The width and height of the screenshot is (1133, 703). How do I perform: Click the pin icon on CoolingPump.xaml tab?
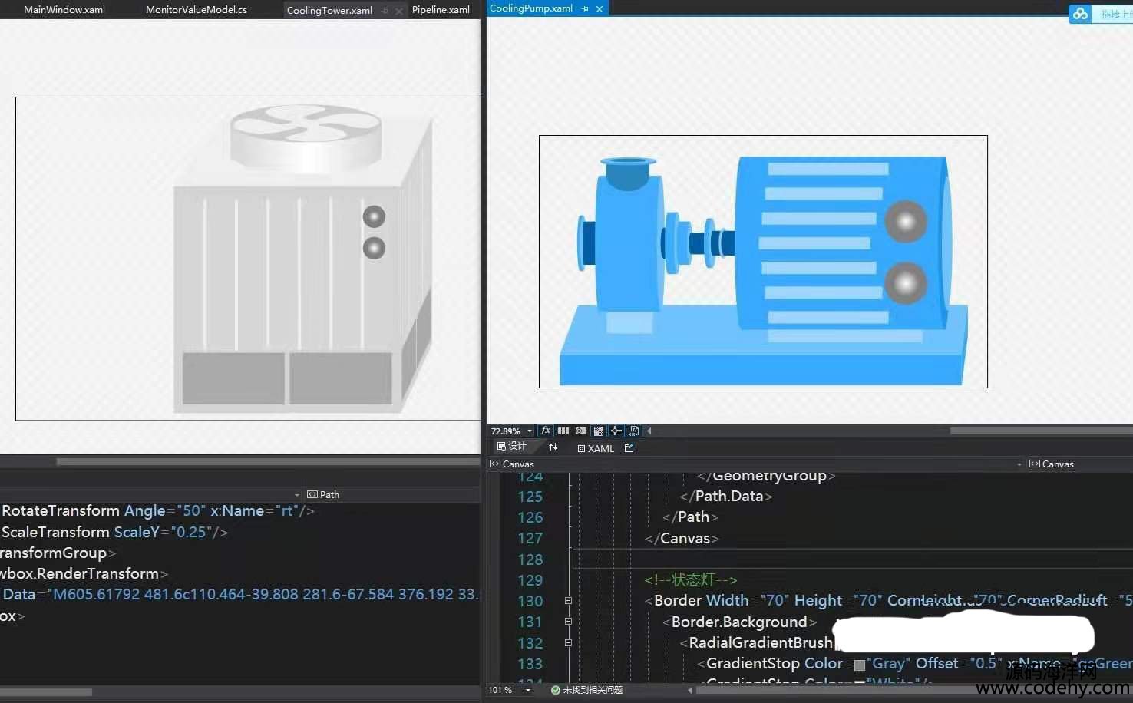click(x=585, y=9)
